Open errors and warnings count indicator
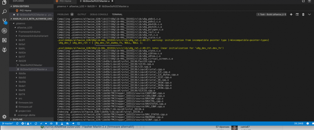The height and width of the screenshot is (130, 314). (26, 124)
